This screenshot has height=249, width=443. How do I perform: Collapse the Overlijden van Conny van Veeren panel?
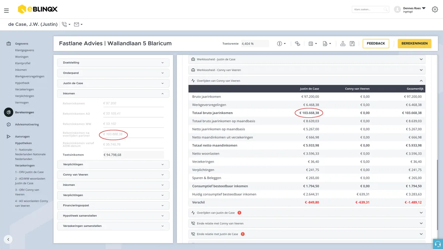click(307, 81)
